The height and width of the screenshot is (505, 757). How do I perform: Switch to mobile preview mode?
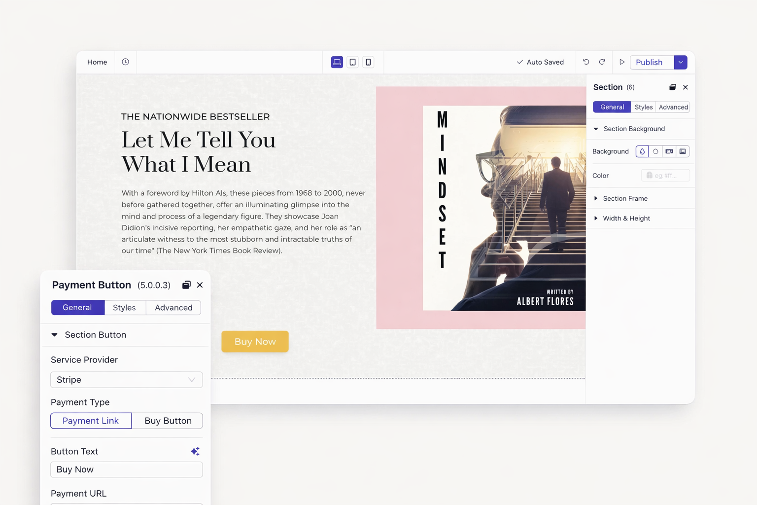point(368,62)
